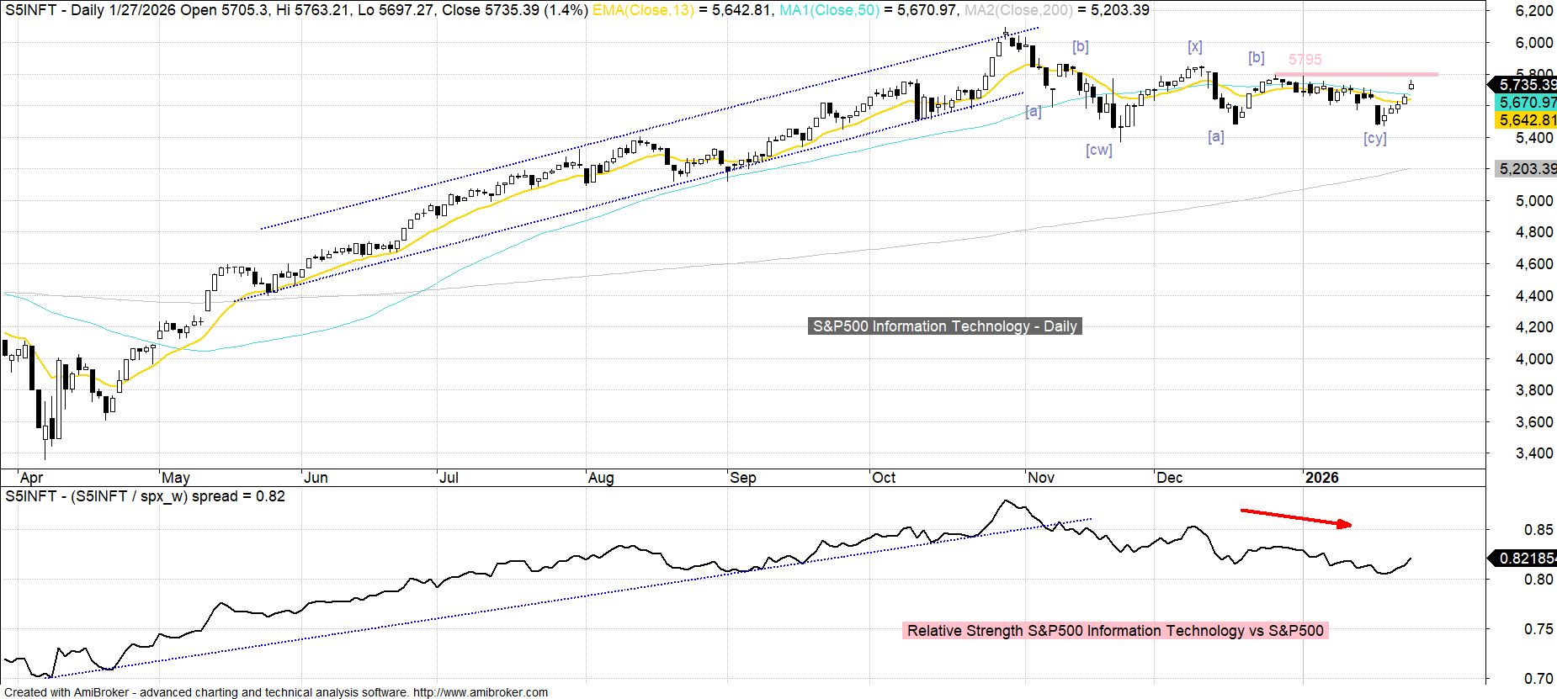
Task: Click the S&P500 Information Technology - Daily label
Action: pyautogui.click(x=944, y=326)
